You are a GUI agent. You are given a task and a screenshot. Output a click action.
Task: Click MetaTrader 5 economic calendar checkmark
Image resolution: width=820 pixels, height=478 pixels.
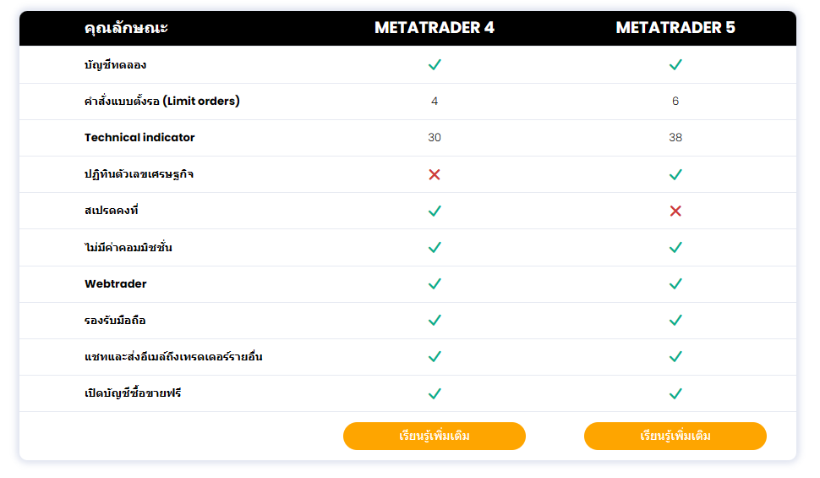675,174
